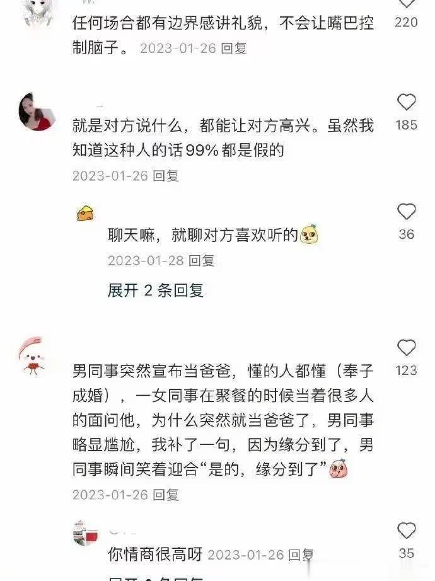The width and height of the screenshot is (435, 581).
Task: Reply to the 男同事突然宣布当爸爸 comment
Action: pyautogui.click(x=166, y=495)
